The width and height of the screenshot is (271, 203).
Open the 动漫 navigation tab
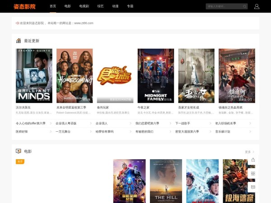pyautogui.click(x=115, y=6)
